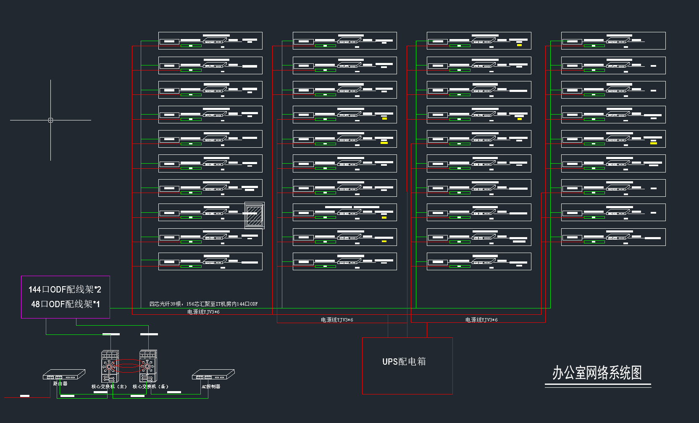
Task: Click the 办公室网络系统图 drawing title
Action: 597,373
